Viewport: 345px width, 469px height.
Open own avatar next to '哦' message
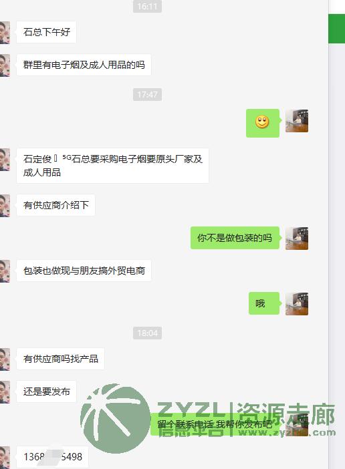coord(297,304)
